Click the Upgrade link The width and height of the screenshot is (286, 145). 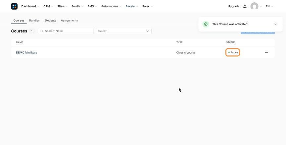[x=233, y=6]
